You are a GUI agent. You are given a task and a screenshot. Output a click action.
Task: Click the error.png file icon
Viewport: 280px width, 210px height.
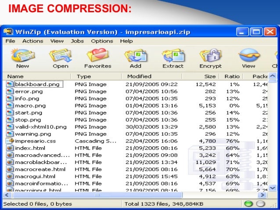click(x=10, y=91)
